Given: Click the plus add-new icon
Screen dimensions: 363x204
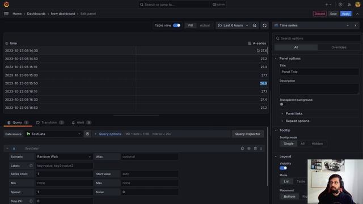Looking at the screenshot, I should click(327, 5).
